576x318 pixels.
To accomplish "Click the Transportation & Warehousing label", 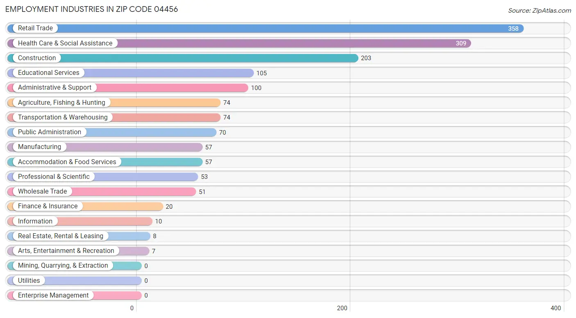I will point(63,117).
